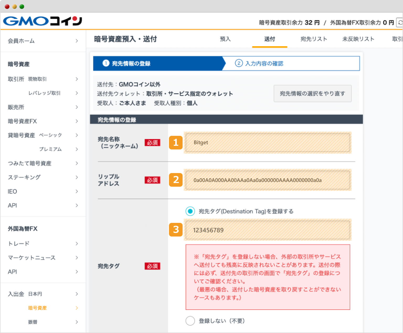Open the highlighted 暗号資産 link under 入出金
This screenshot has height=333, width=403.
(x=37, y=308)
